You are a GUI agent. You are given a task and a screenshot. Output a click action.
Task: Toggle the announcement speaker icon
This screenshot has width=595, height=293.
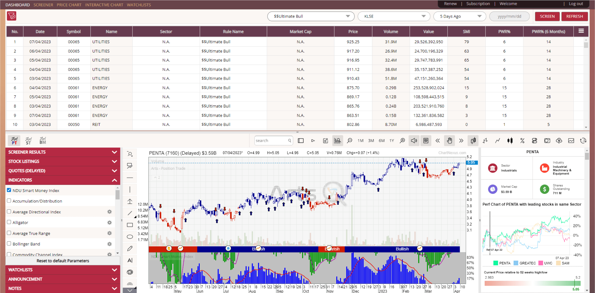click(x=414, y=141)
